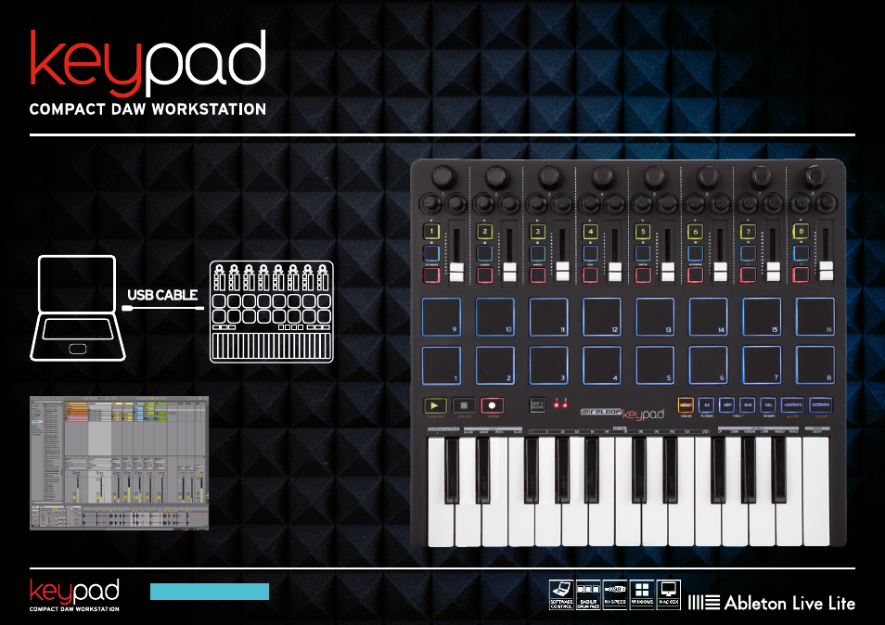The height and width of the screenshot is (625, 885).
Task: Click the laptop outline illustration
Action: click(78, 308)
